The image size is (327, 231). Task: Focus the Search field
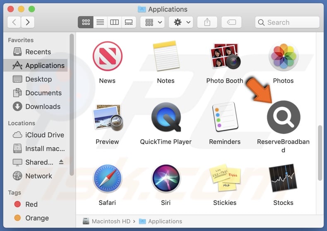[x=287, y=22]
